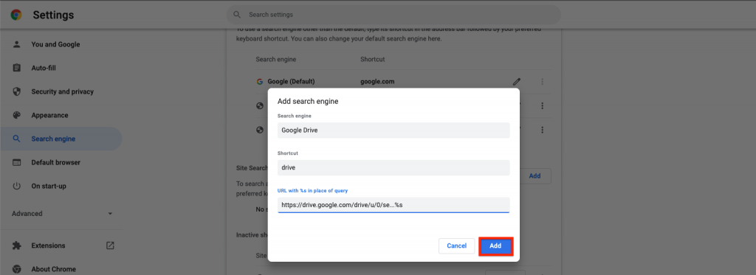Click the Add button in Site Search section

pos(535,175)
